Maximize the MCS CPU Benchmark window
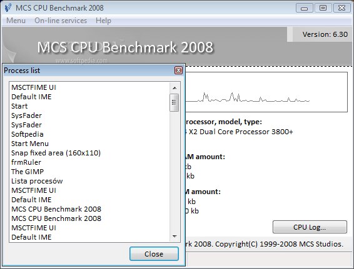 [x=323, y=8]
